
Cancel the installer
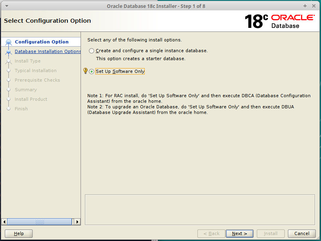tap(302, 233)
